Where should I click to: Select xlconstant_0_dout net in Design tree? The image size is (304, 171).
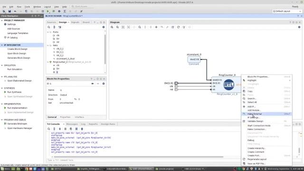pyautogui.click(x=66, y=58)
